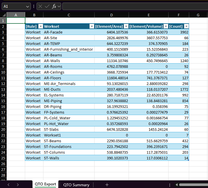Screen dimensions: 208x188
Task: Select row 25 header
Action: [x=3, y=158]
